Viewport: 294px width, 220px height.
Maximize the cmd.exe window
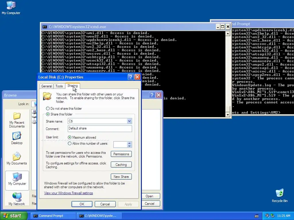(223, 27)
